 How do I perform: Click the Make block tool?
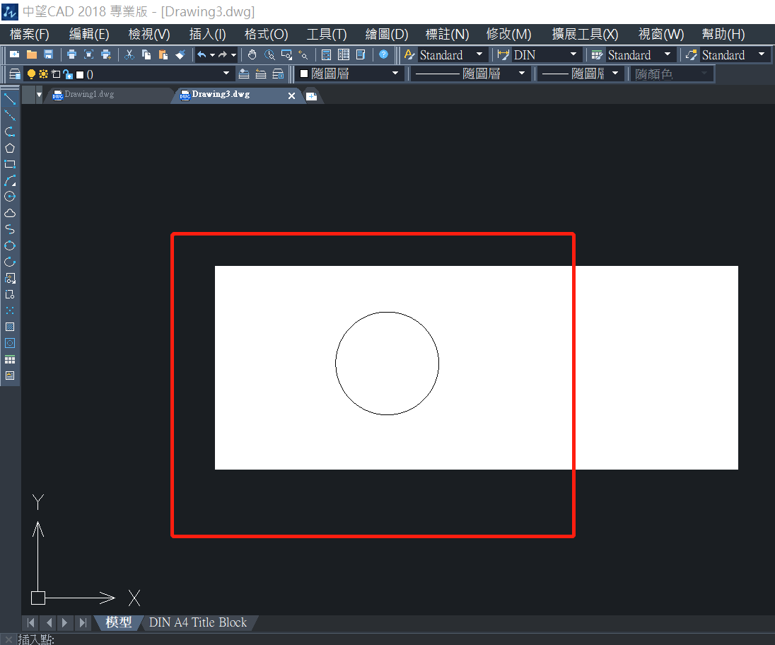click(10, 295)
